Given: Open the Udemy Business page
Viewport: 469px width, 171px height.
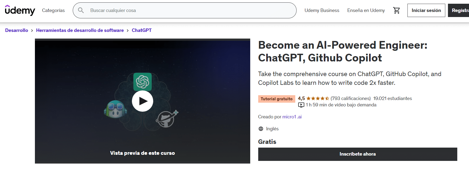Looking at the screenshot, I should [322, 10].
